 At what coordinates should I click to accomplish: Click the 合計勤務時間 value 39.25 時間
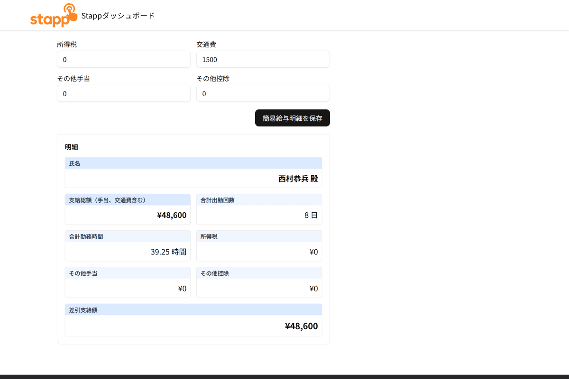click(168, 252)
